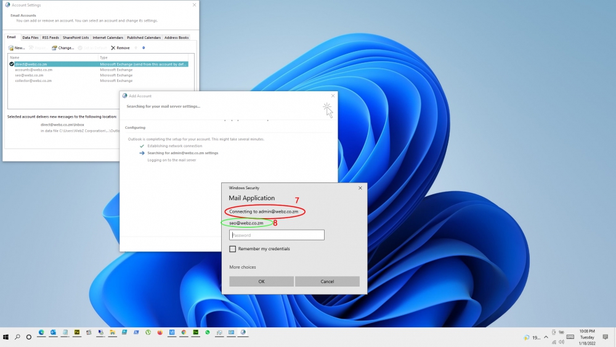Open the Internet Calendars tab
616x347 pixels.
pos(108,38)
